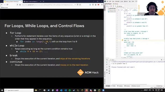Open PyCharm Tools menu

point(133,1)
